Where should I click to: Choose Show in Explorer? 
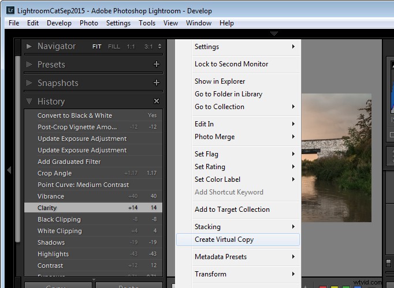click(238, 81)
